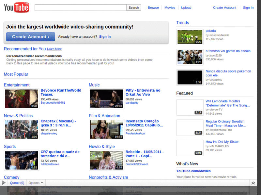Open the Most Popular heading link
The height and width of the screenshot is (195, 261).
[x=16, y=74]
